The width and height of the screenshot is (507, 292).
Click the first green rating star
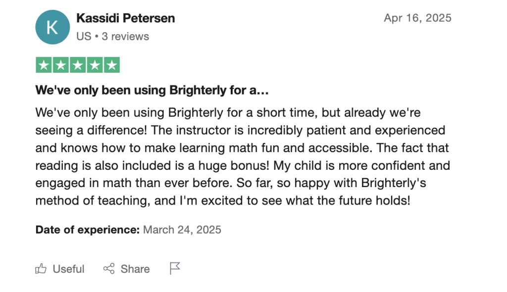(x=44, y=65)
